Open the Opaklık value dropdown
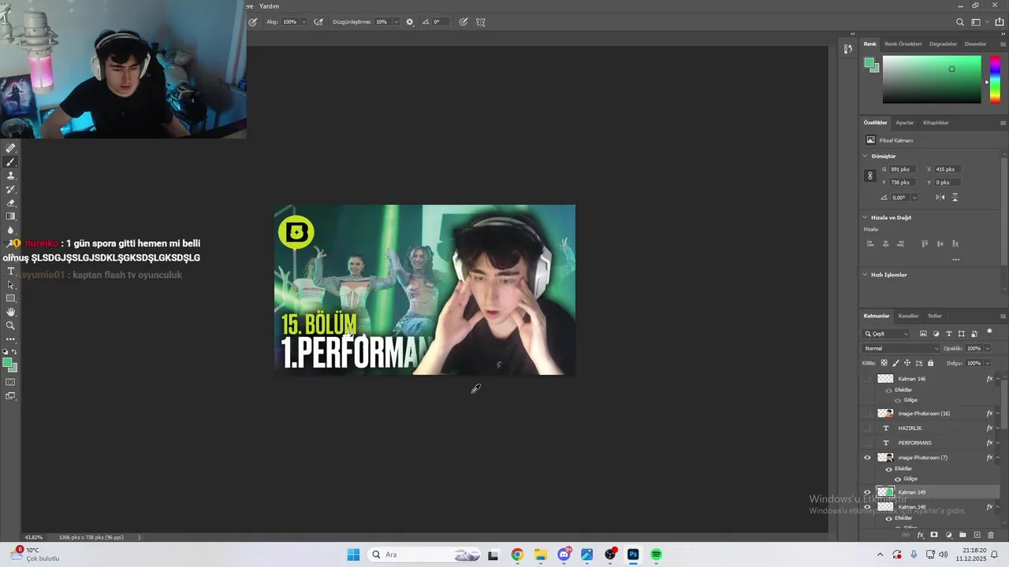The image size is (1009, 567). pyautogui.click(x=987, y=349)
